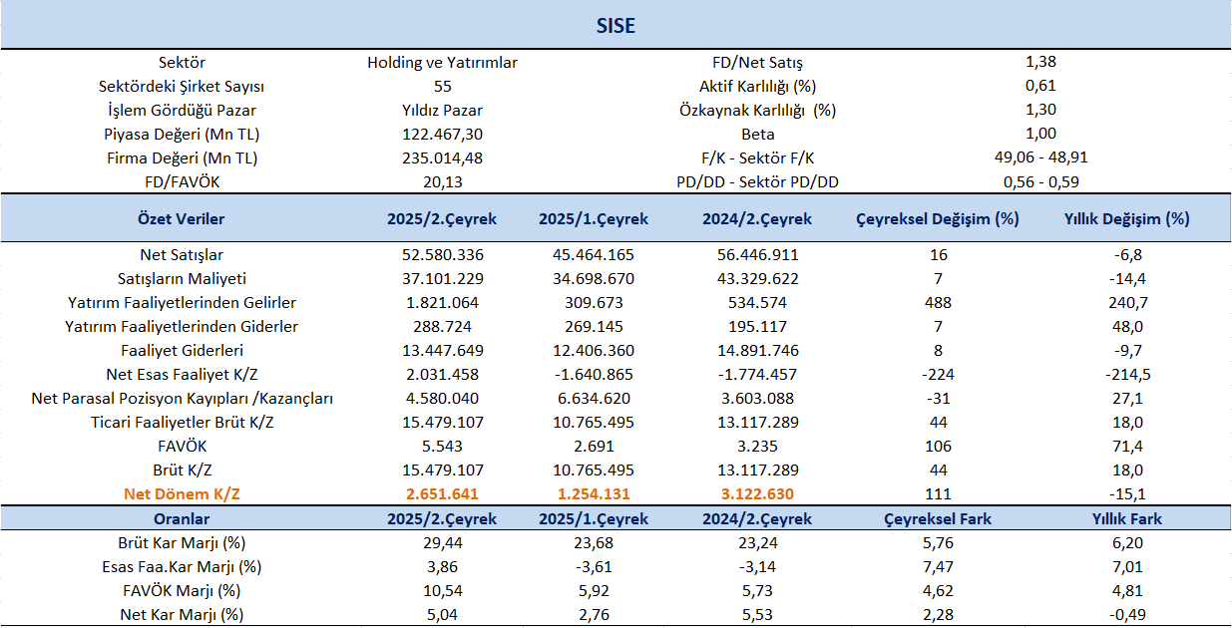This screenshot has width=1232, height=628.
Task: Click the FD/FAVÖK value 20,13
Action: pyautogui.click(x=442, y=181)
